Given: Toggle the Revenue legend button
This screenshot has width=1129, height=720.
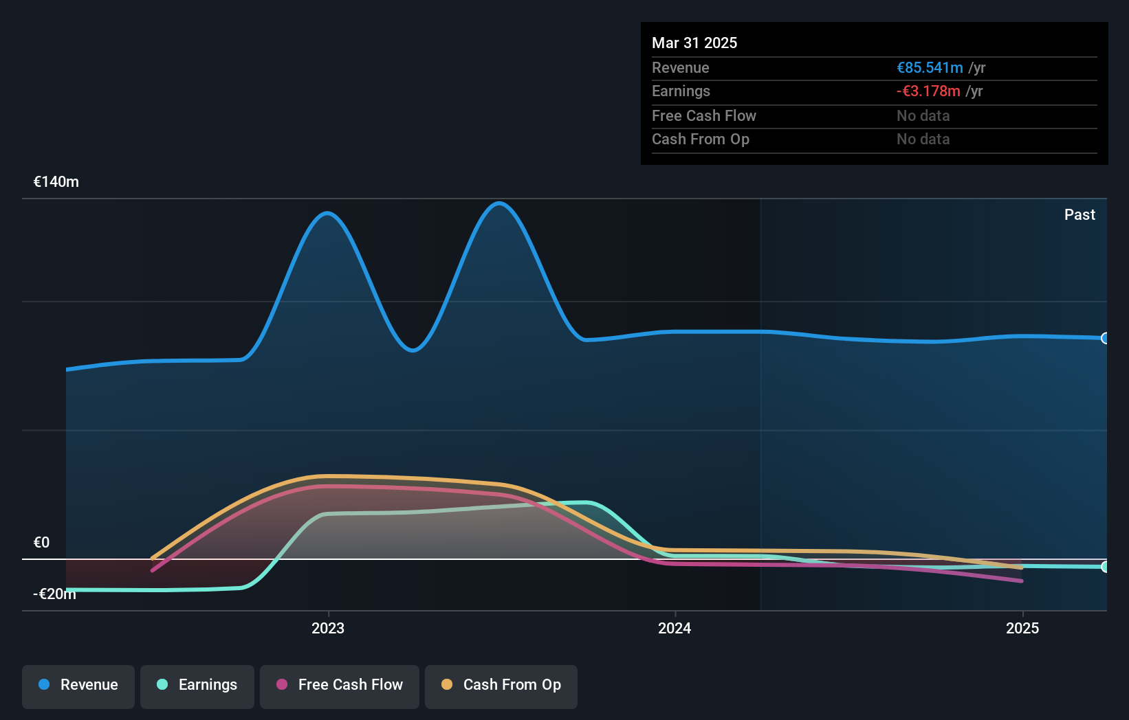Looking at the screenshot, I should [x=78, y=686].
